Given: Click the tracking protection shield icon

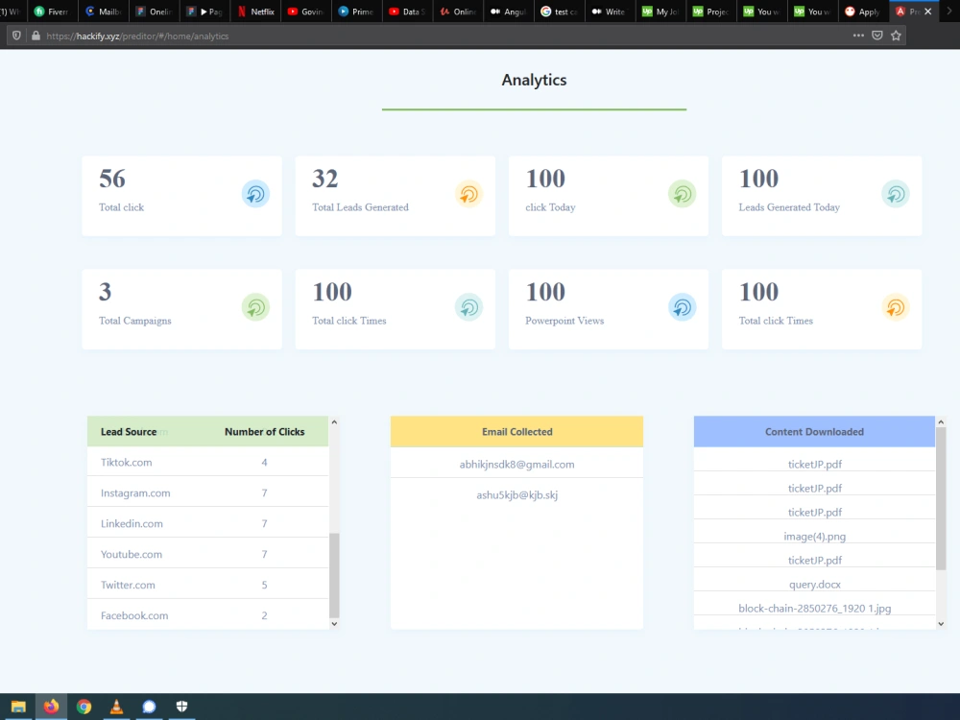Looking at the screenshot, I should (x=16, y=36).
